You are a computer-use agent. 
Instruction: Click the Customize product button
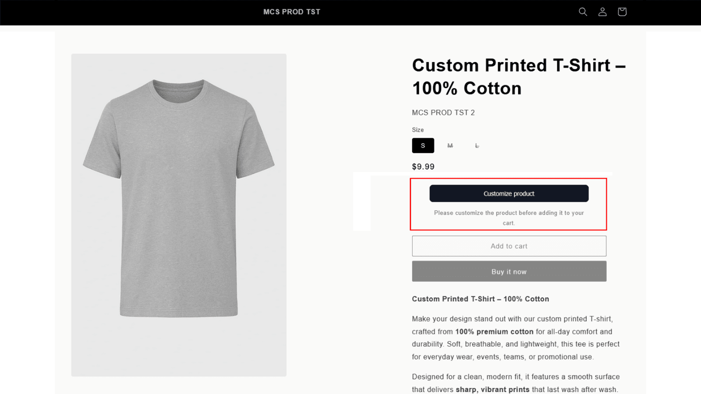point(509,193)
